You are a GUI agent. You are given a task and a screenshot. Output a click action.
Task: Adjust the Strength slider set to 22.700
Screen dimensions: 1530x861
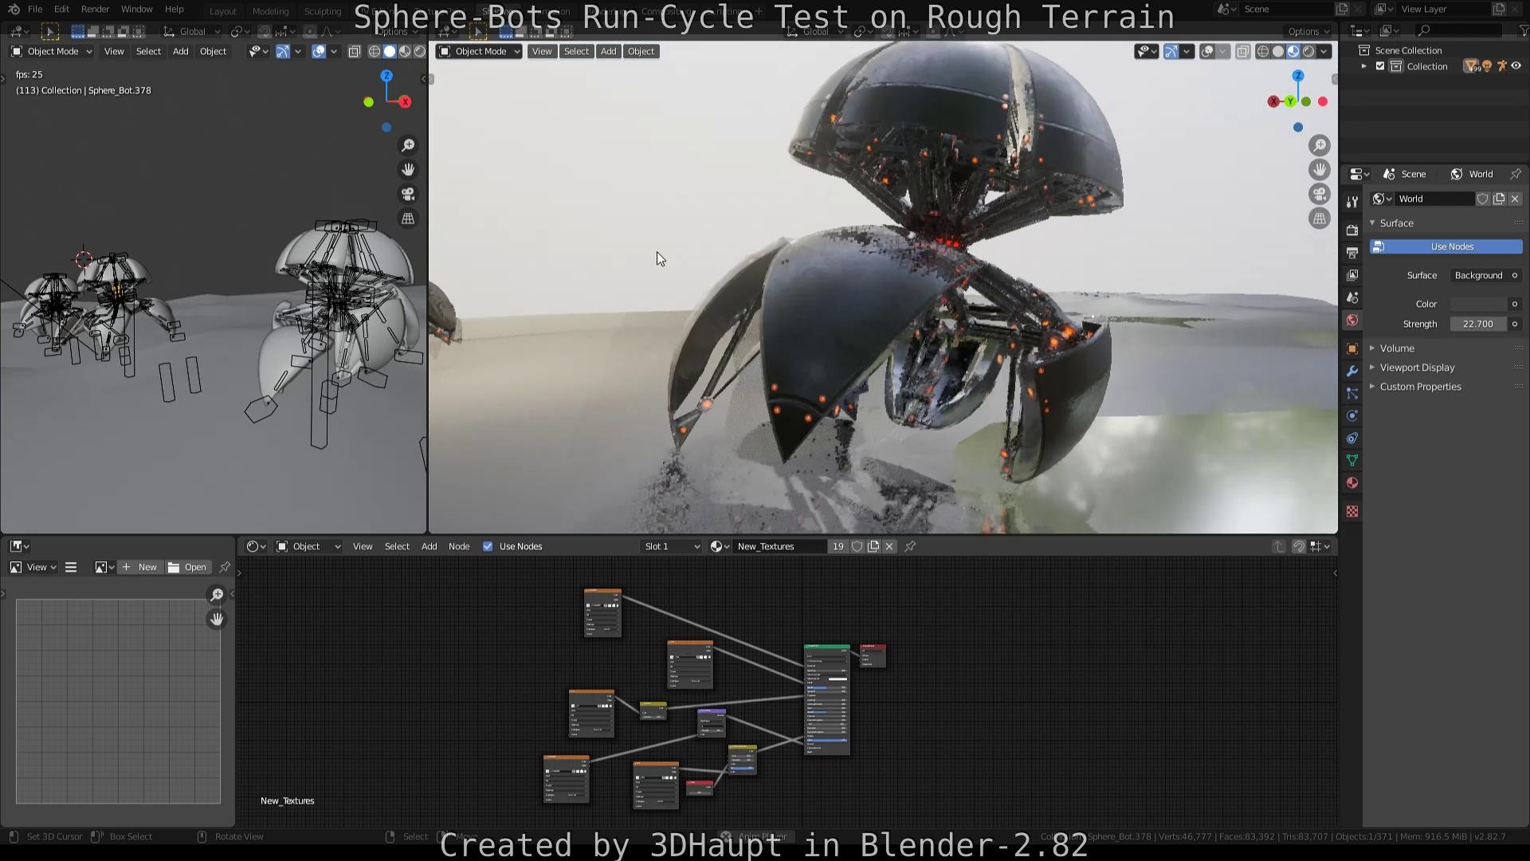point(1478,324)
